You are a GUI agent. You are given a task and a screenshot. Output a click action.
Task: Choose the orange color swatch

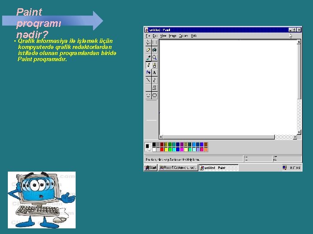pyautogui.click(x=206, y=149)
